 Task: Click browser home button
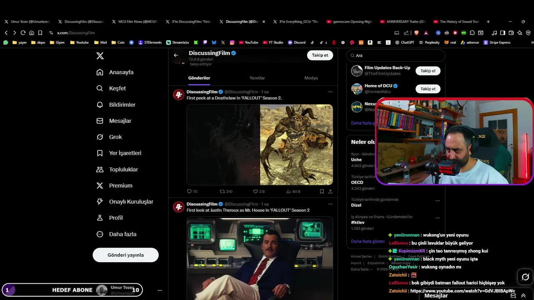pos(31,33)
